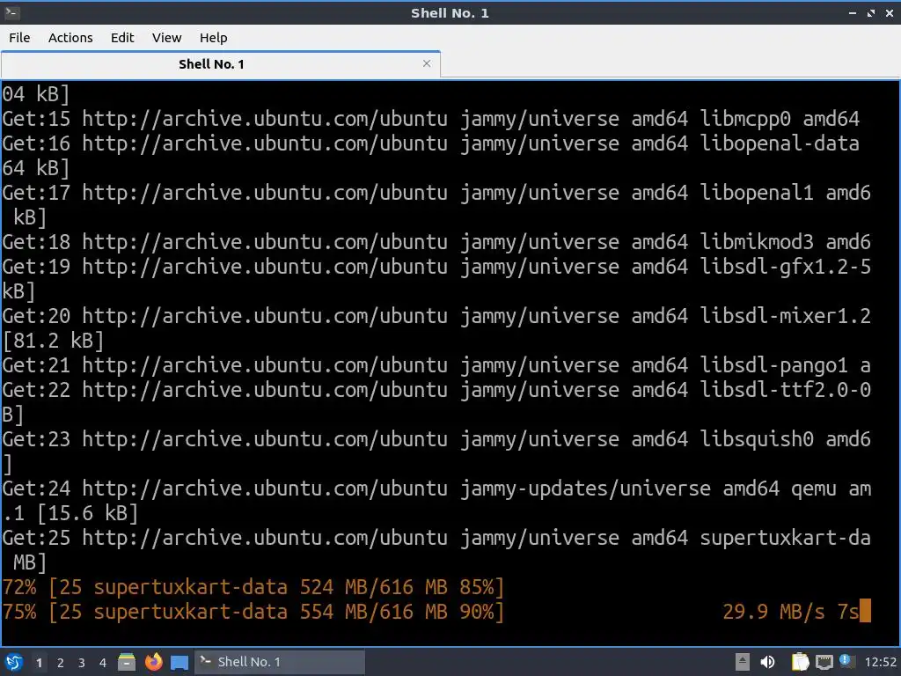Click the Get:16 libopenal-data line
The width and height of the screenshot is (901, 676).
(431, 143)
